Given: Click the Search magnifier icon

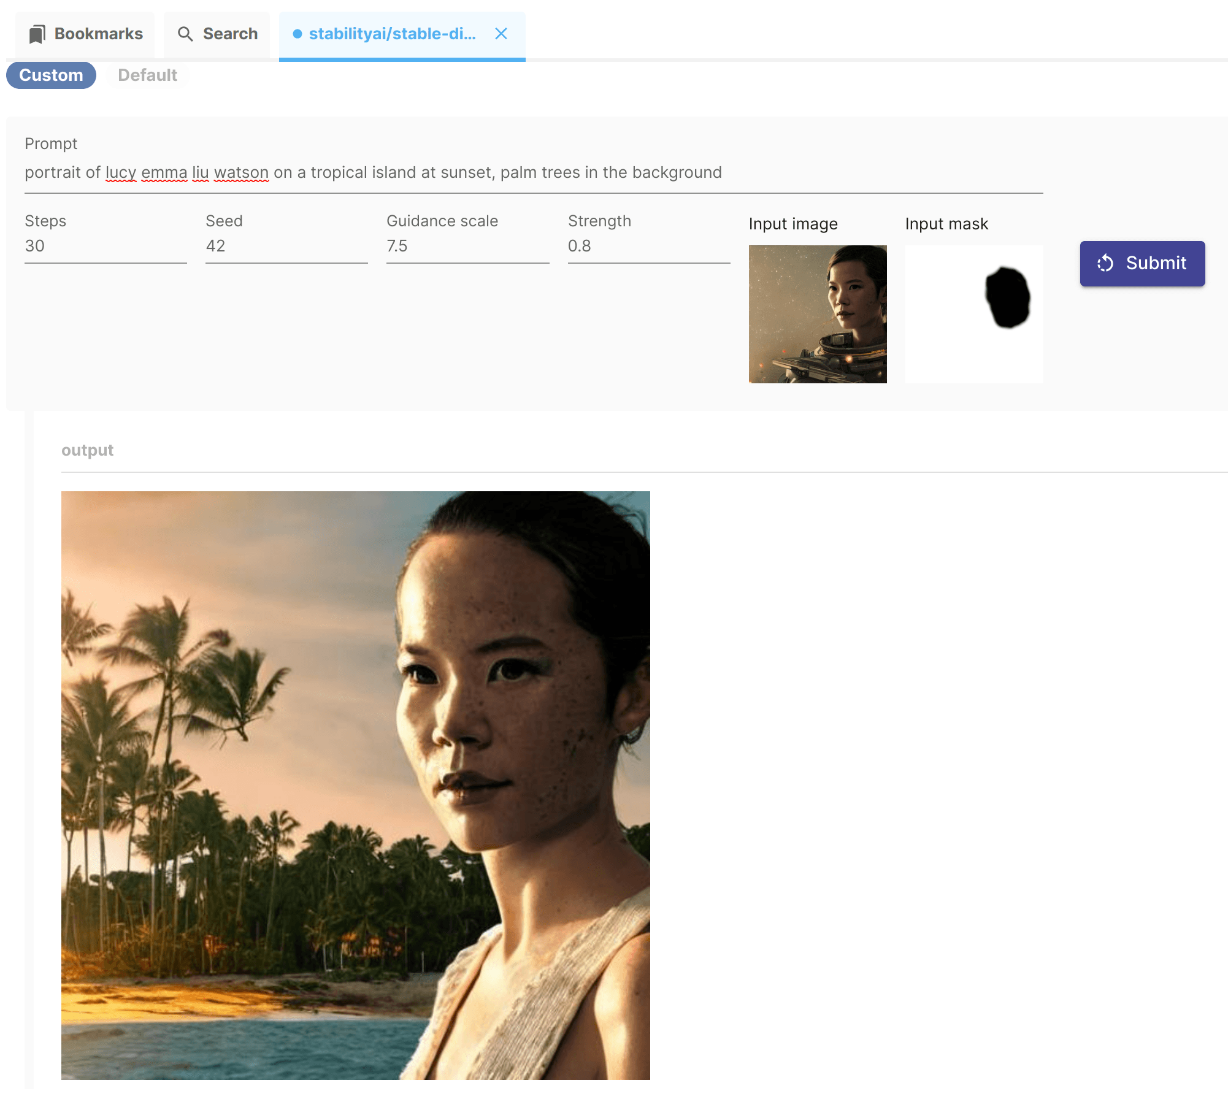Looking at the screenshot, I should [x=185, y=34].
